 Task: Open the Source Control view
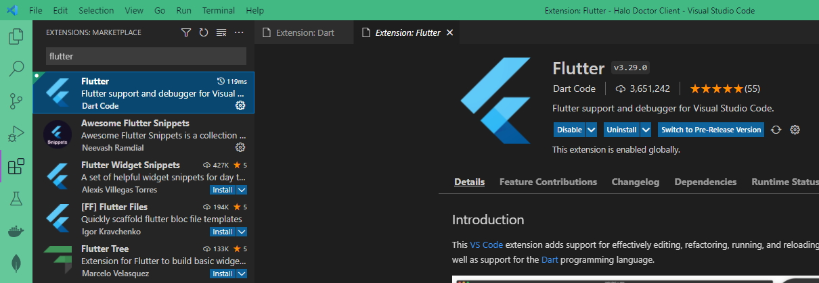point(16,101)
